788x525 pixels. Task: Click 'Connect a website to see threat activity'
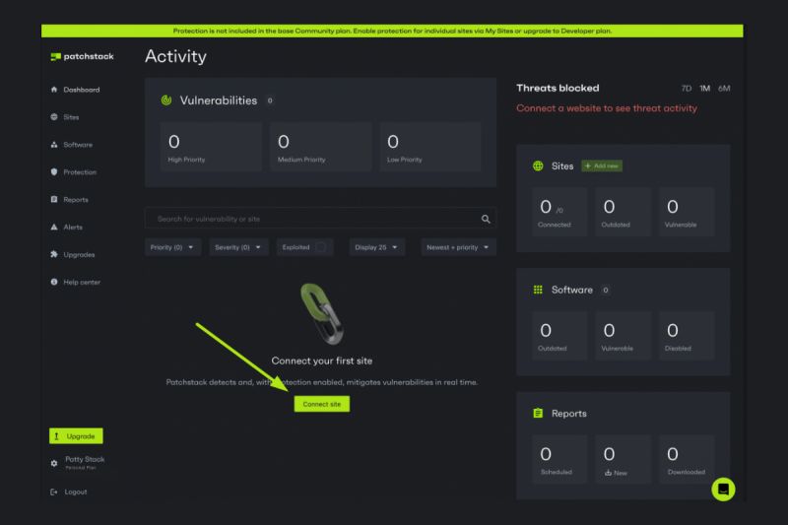click(x=607, y=108)
